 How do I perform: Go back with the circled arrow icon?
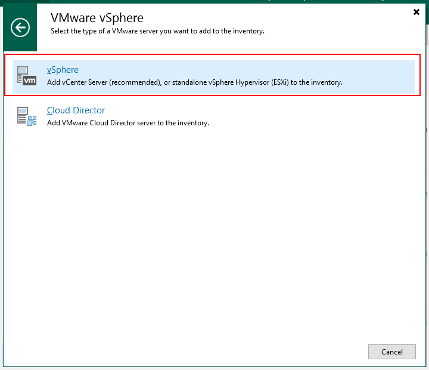point(20,27)
